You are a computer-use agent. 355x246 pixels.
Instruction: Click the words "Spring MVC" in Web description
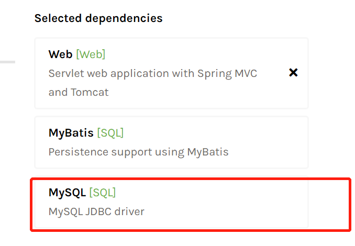pyautogui.click(x=228, y=73)
